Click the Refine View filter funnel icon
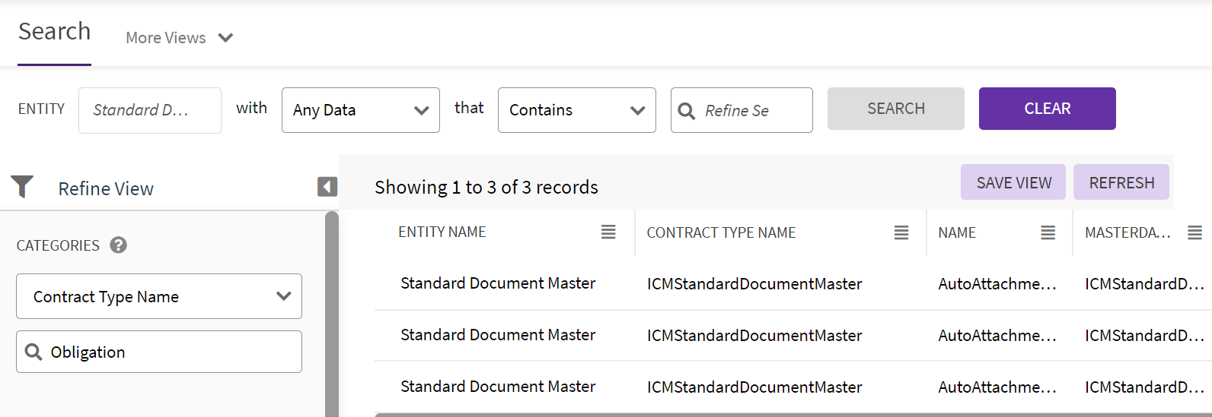 point(22,186)
